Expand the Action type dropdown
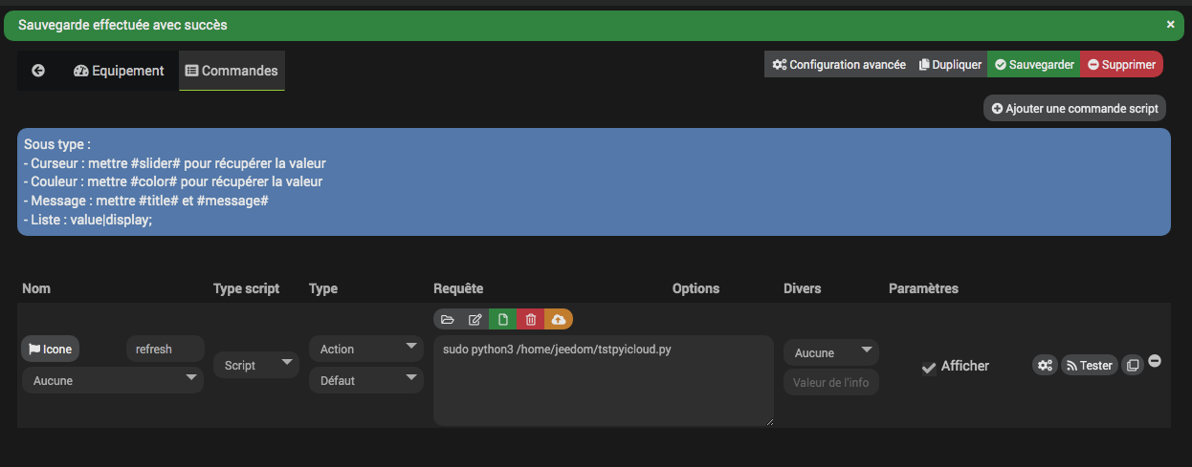1192x467 pixels. (x=365, y=349)
